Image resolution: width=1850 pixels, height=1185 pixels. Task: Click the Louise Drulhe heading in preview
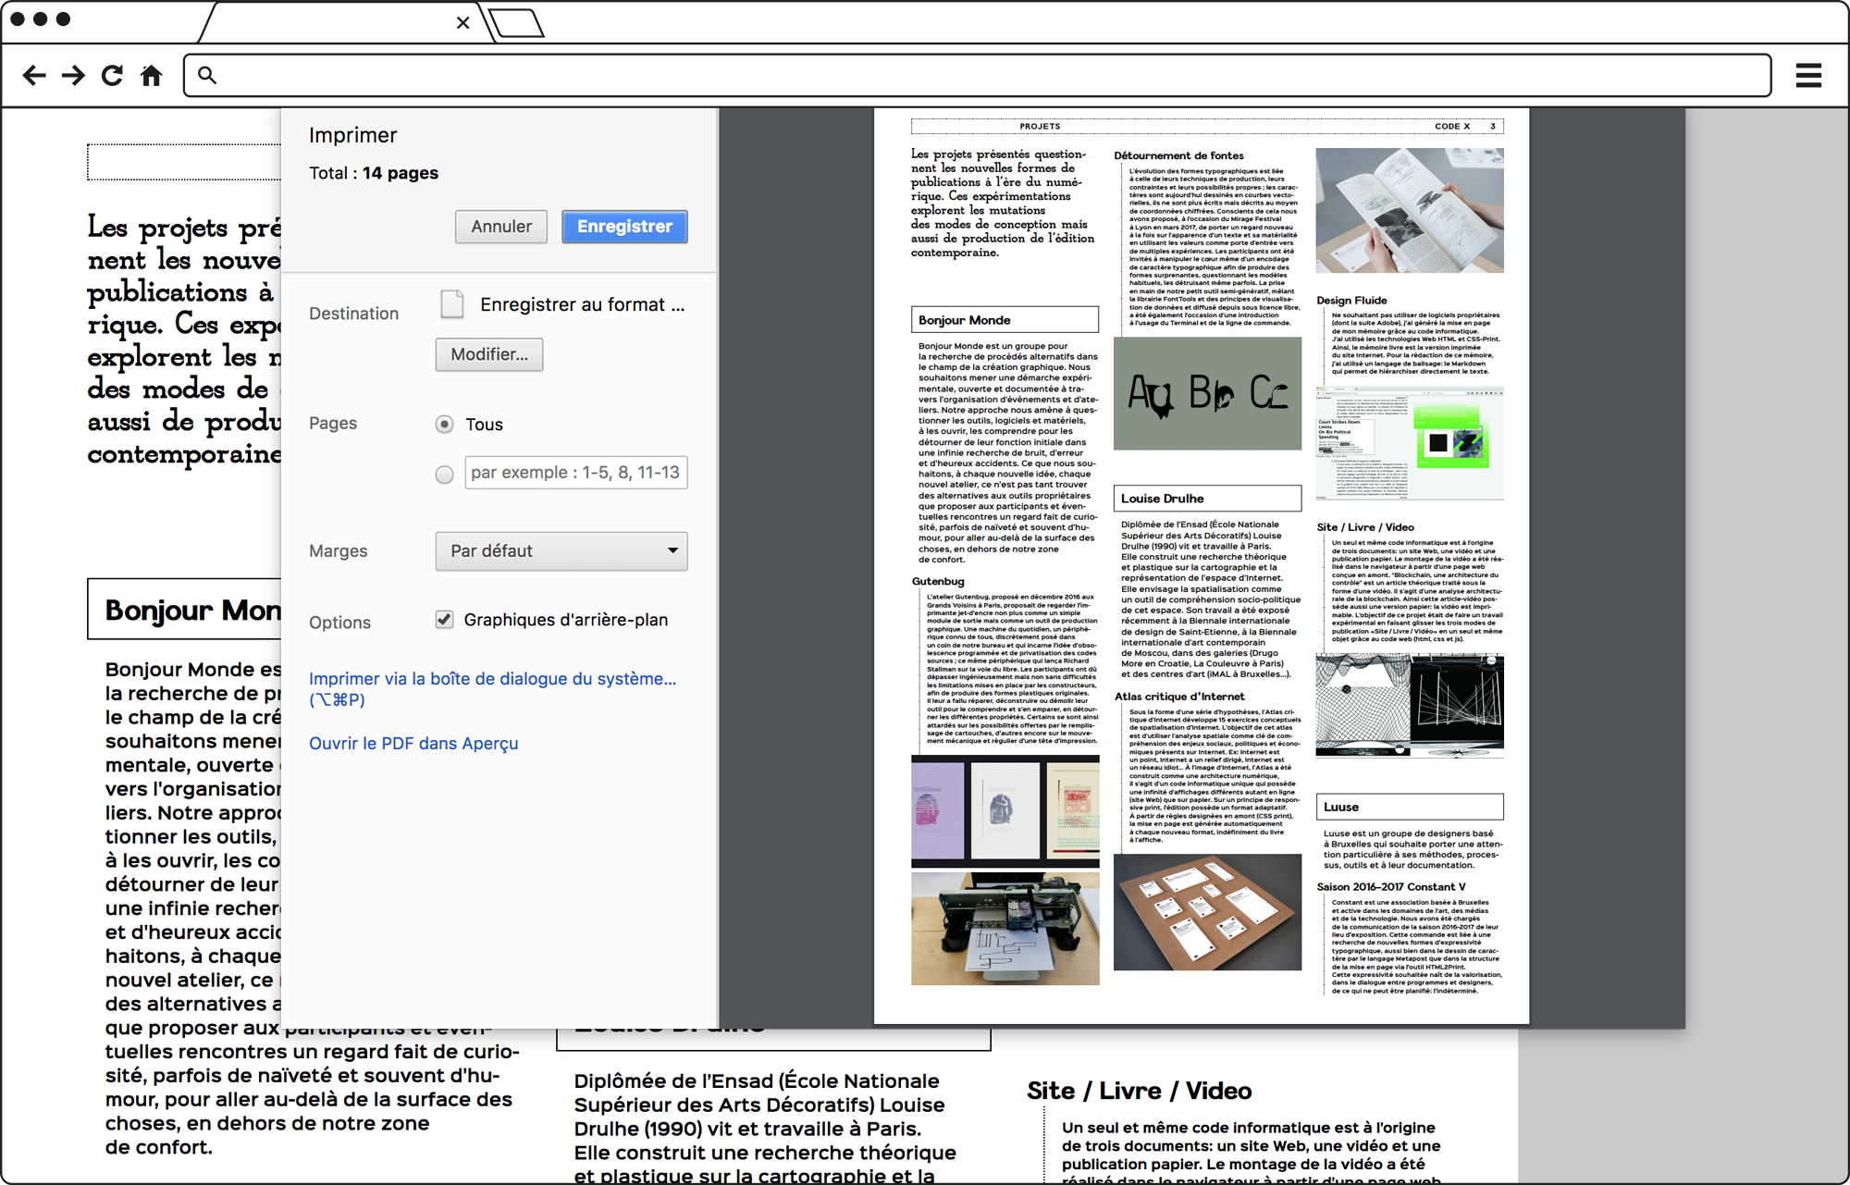point(1207,499)
